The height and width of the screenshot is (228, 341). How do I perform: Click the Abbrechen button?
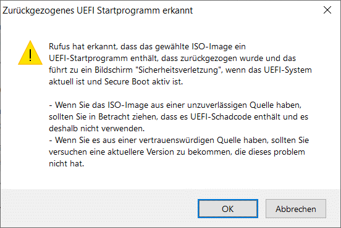point(296,209)
